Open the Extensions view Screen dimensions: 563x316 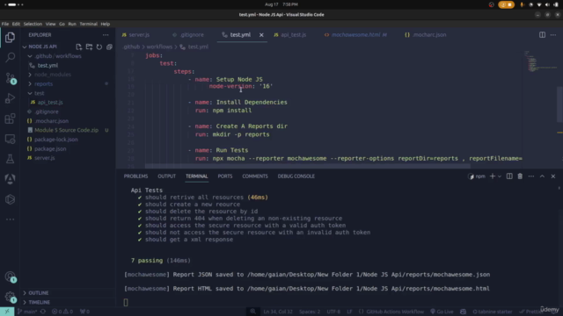tap(10, 118)
